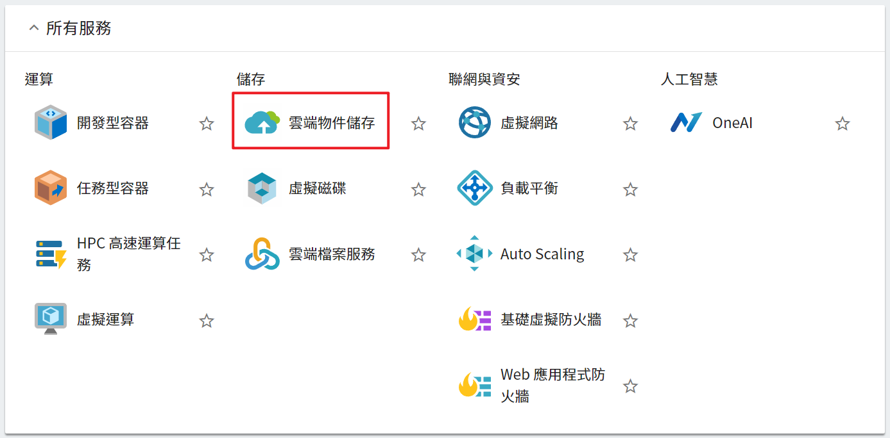
Task: Open the 虛擬運算 monitor icon
Action: point(51,320)
